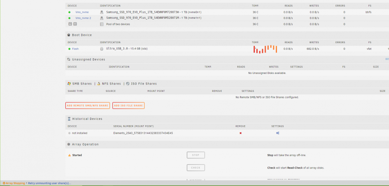Click green status dot for Vms_nvme 2
Screen dimensions: 389x186
[70, 18]
